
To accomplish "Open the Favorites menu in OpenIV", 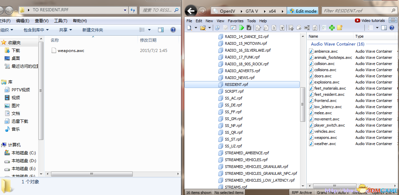I will 236,21.
